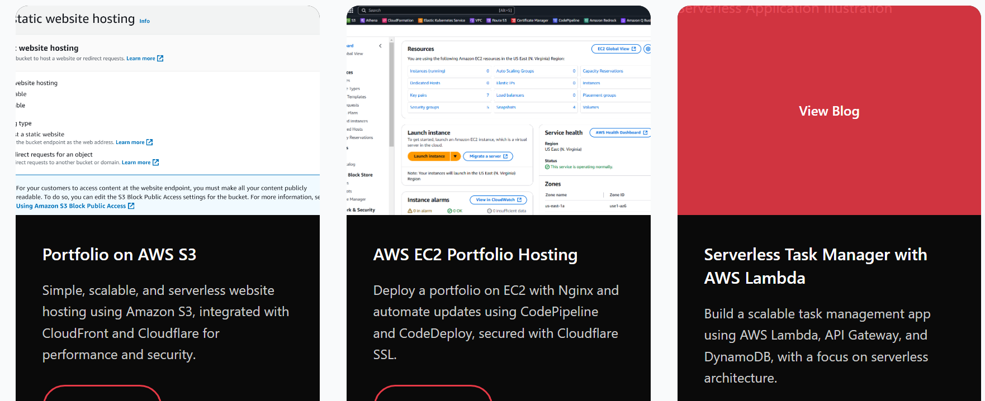Collapse the EC2 sidebar with the chevron

click(380, 46)
